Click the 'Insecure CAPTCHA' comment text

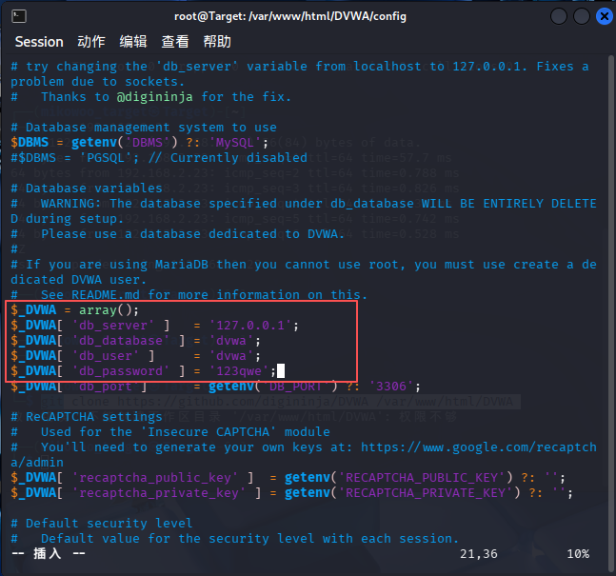[x=209, y=432]
